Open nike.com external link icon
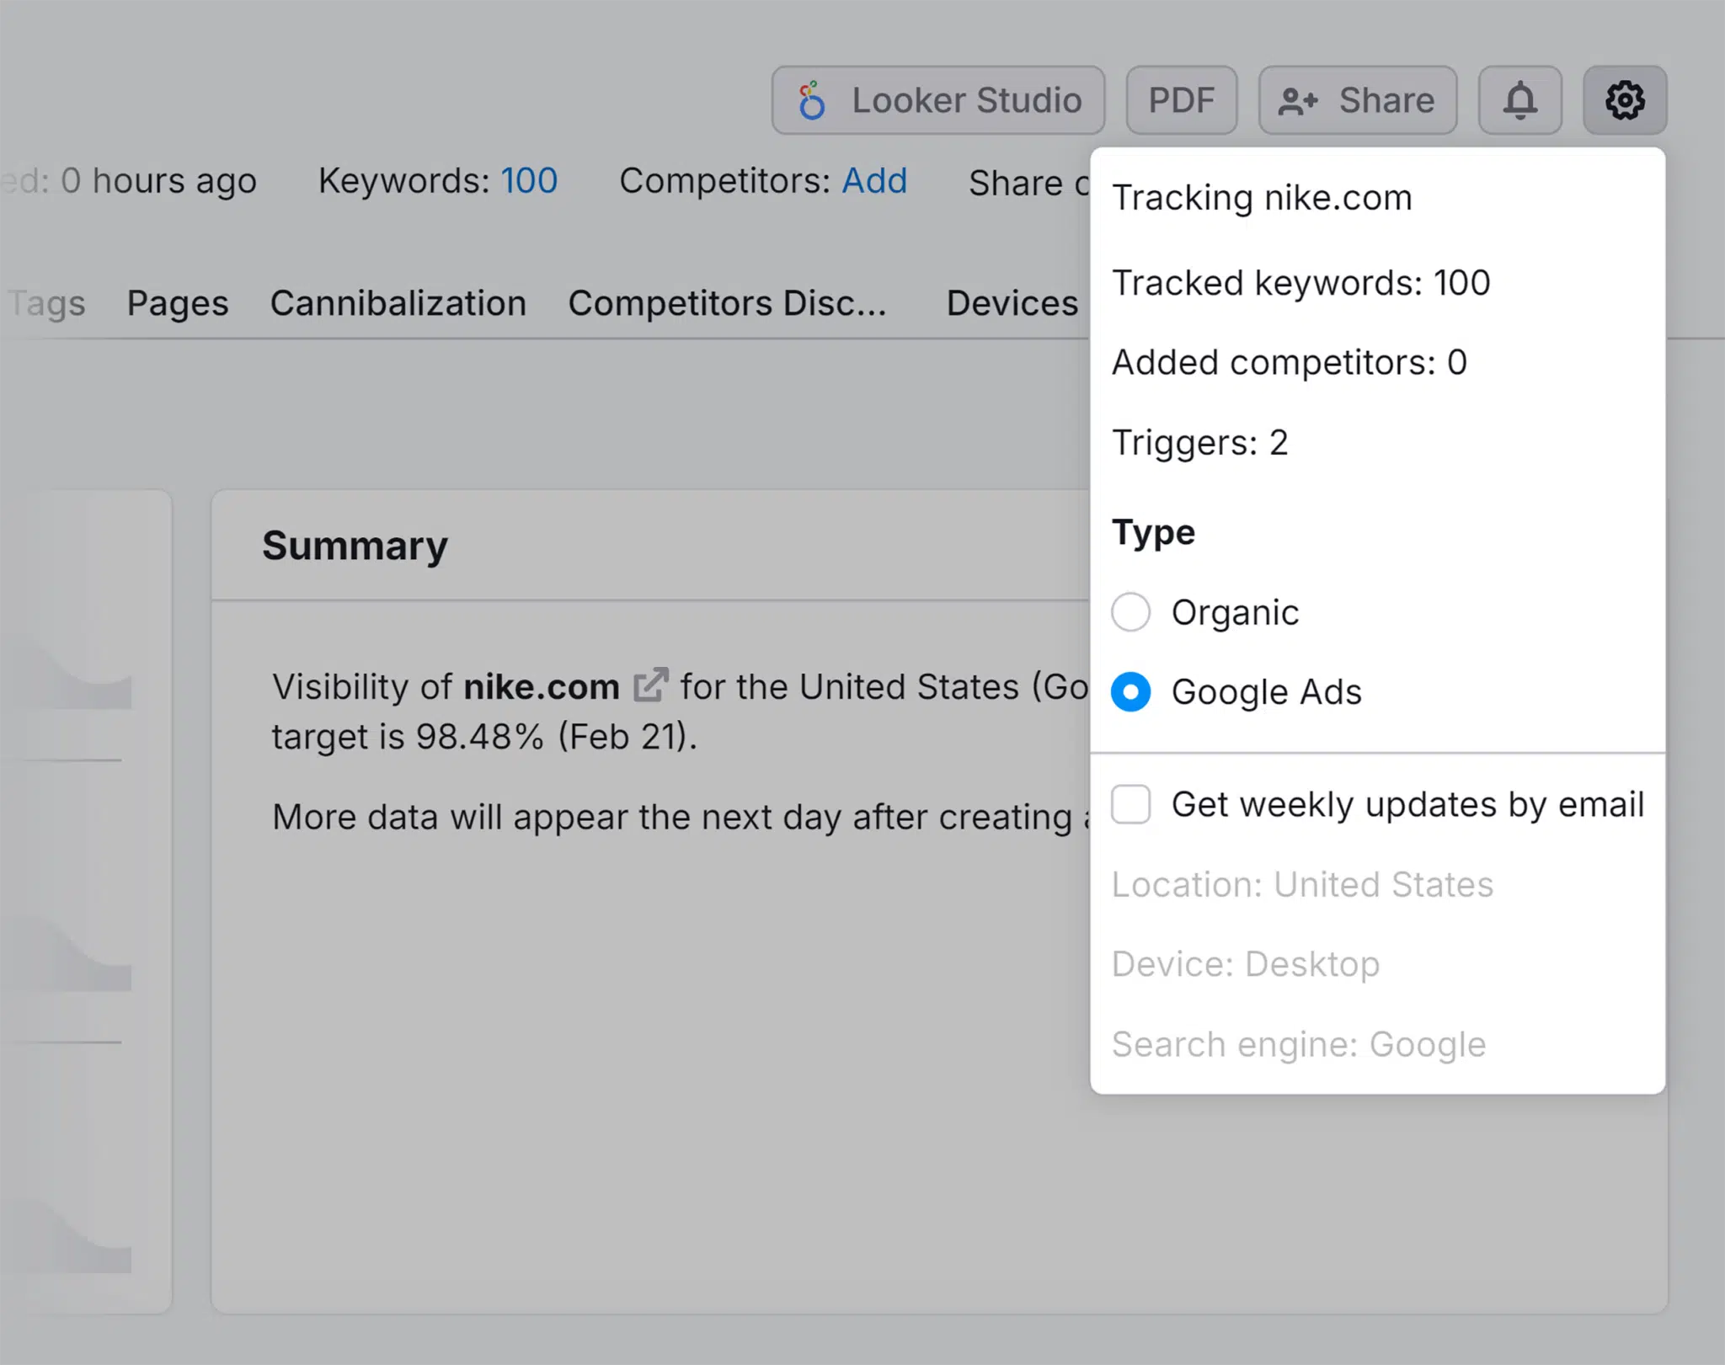 pos(650,685)
